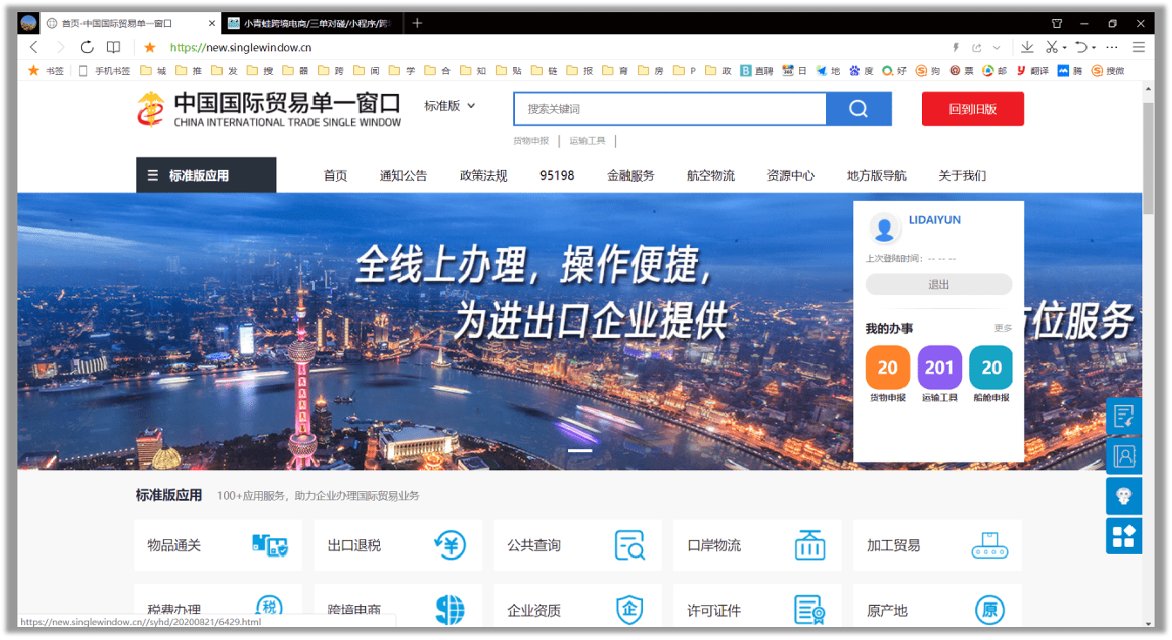This screenshot has width=1172, height=640.
Task: Open the 资源中心 nav item
Action: point(790,175)
